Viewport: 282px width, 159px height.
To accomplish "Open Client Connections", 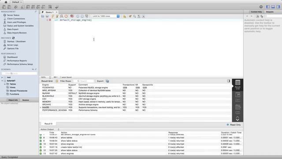I will 16,19.
